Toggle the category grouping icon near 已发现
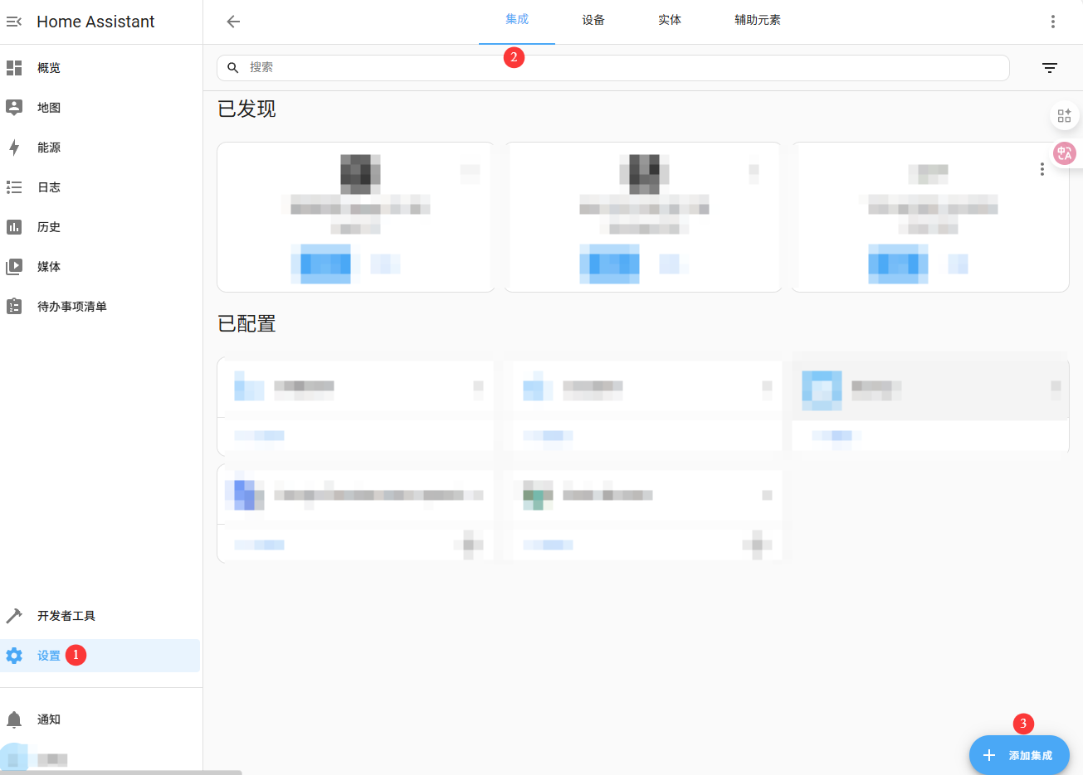This screenshot has height=775, width=1083. (1064, 115)
